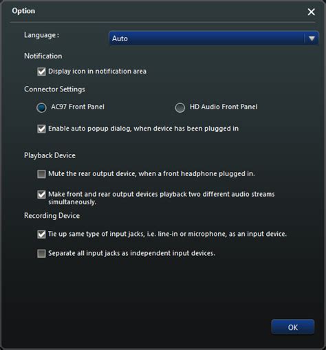326x350 pixels.
Task: Open the Language combo box showing Auto
Action: [x=214, y=39]
